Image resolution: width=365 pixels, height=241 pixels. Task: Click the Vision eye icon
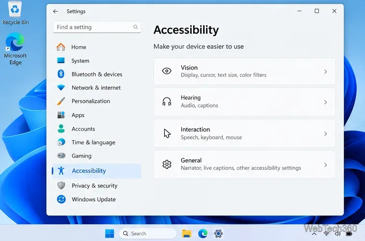point(167,71)
